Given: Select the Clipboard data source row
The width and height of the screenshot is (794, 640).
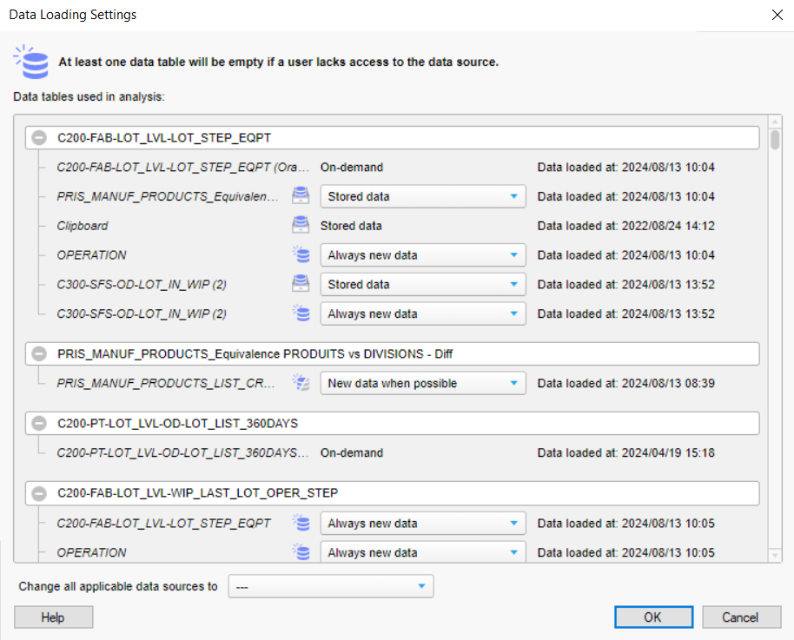Looking at the screenshot, I should coord(83,226).
